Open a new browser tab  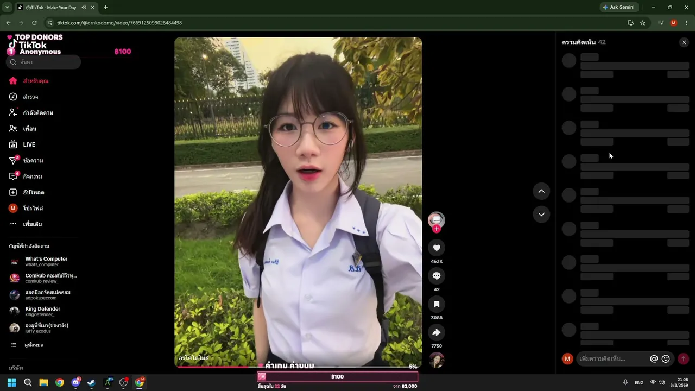coord(105,8)
